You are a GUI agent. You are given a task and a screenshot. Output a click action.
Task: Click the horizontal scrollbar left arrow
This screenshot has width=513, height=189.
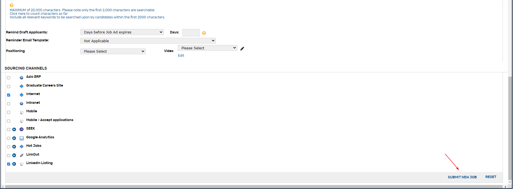[2, 187]
